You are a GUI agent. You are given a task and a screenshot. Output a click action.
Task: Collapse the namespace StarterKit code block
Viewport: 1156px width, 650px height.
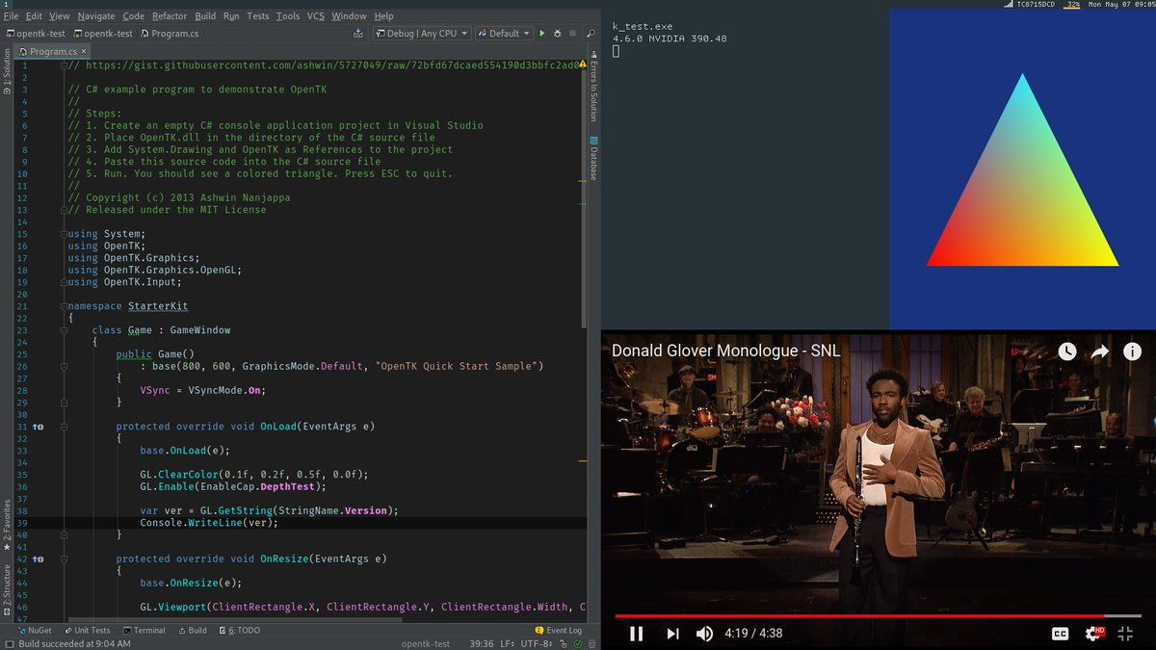[64, 306]
